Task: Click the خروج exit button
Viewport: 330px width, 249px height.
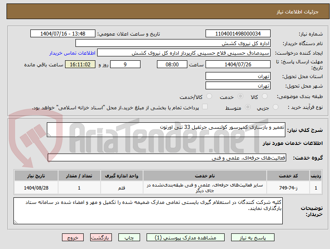Action: click(x=72, y=237)
